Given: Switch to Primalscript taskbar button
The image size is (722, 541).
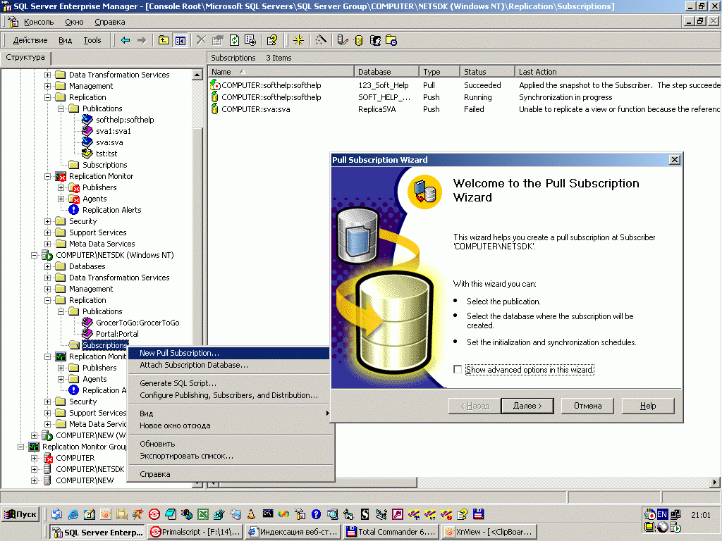Looking at the screenshot, I should click(196, 532).
